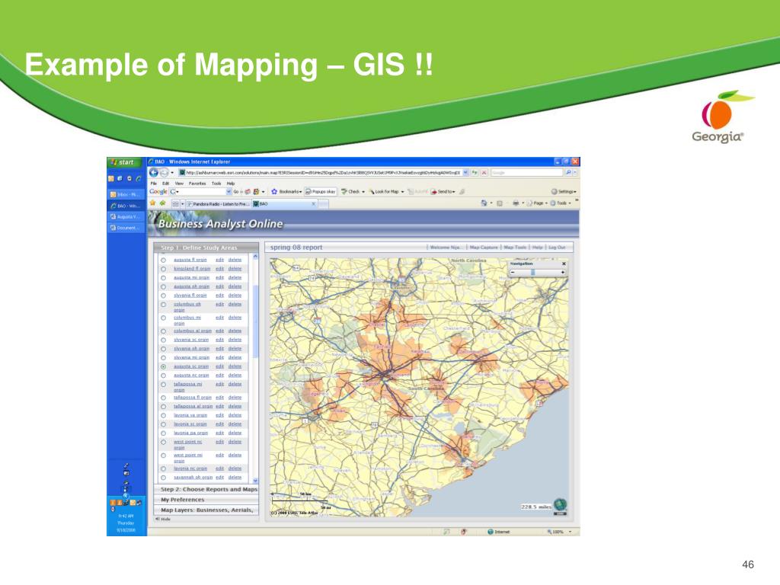
Task: Select the kingsland fl orgin radio button
Action: click(x=163, y=269)
